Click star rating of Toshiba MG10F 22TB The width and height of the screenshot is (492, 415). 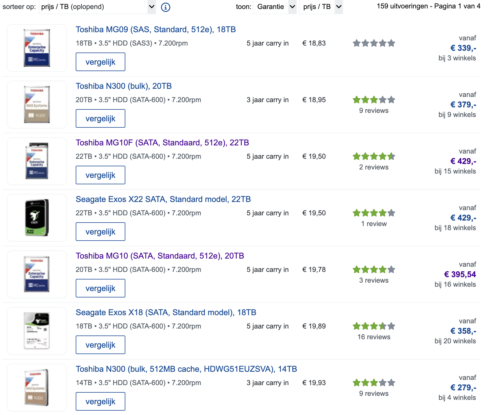(x=374, y=156)
